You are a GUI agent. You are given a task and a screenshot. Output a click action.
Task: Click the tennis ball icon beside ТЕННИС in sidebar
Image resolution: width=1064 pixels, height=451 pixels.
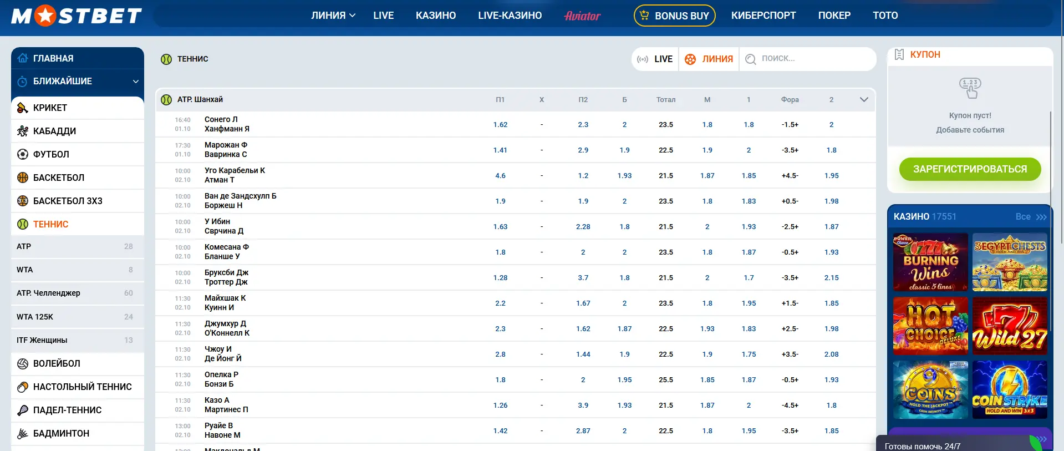pyautogui.click(x=23, y=224)
